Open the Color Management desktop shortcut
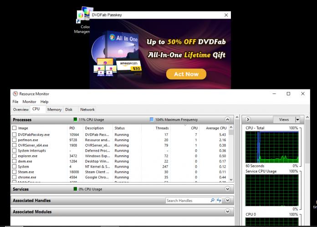Viewport: 317px width, 227px height. coord(84,20)
